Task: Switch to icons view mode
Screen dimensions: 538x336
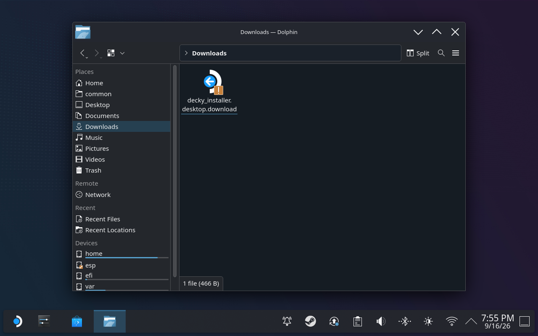Action: click(x=111, y=53)
